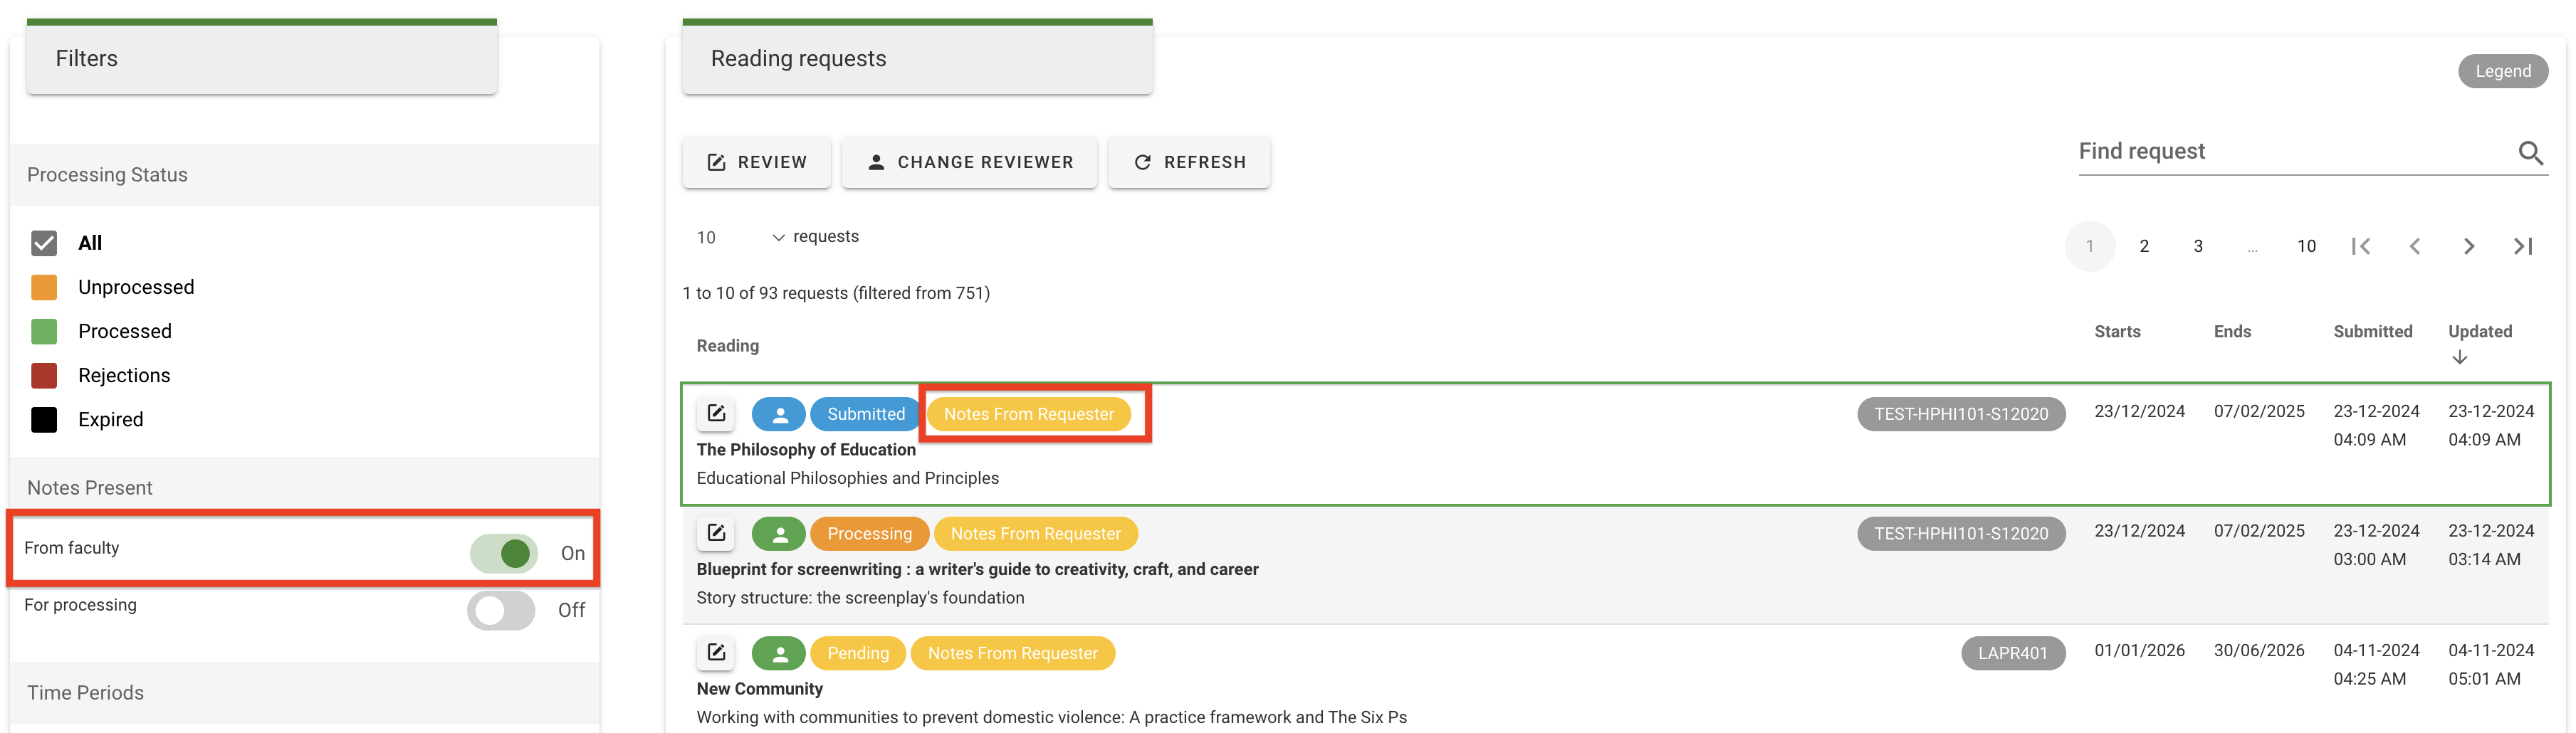Select the Unprocessed status filter

coord(44,287)
